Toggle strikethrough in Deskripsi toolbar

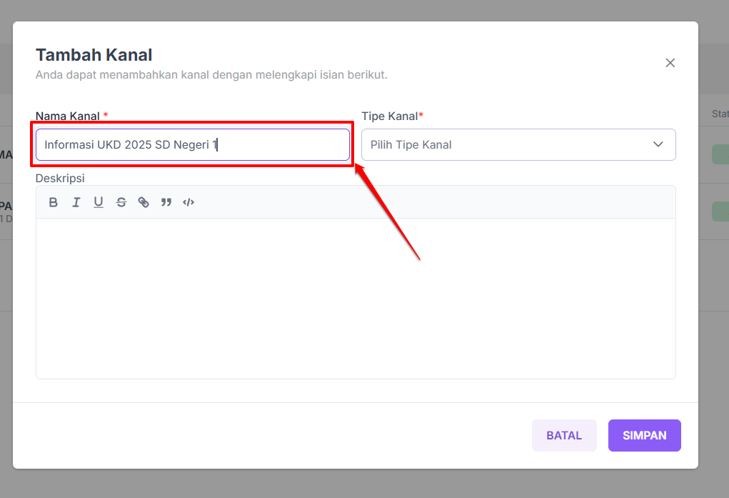tap(121, 202)
